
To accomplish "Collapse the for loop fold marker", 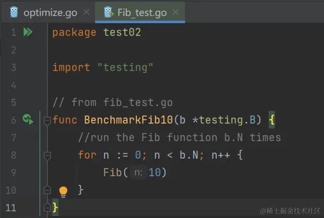I will click(x=47, y=155).
